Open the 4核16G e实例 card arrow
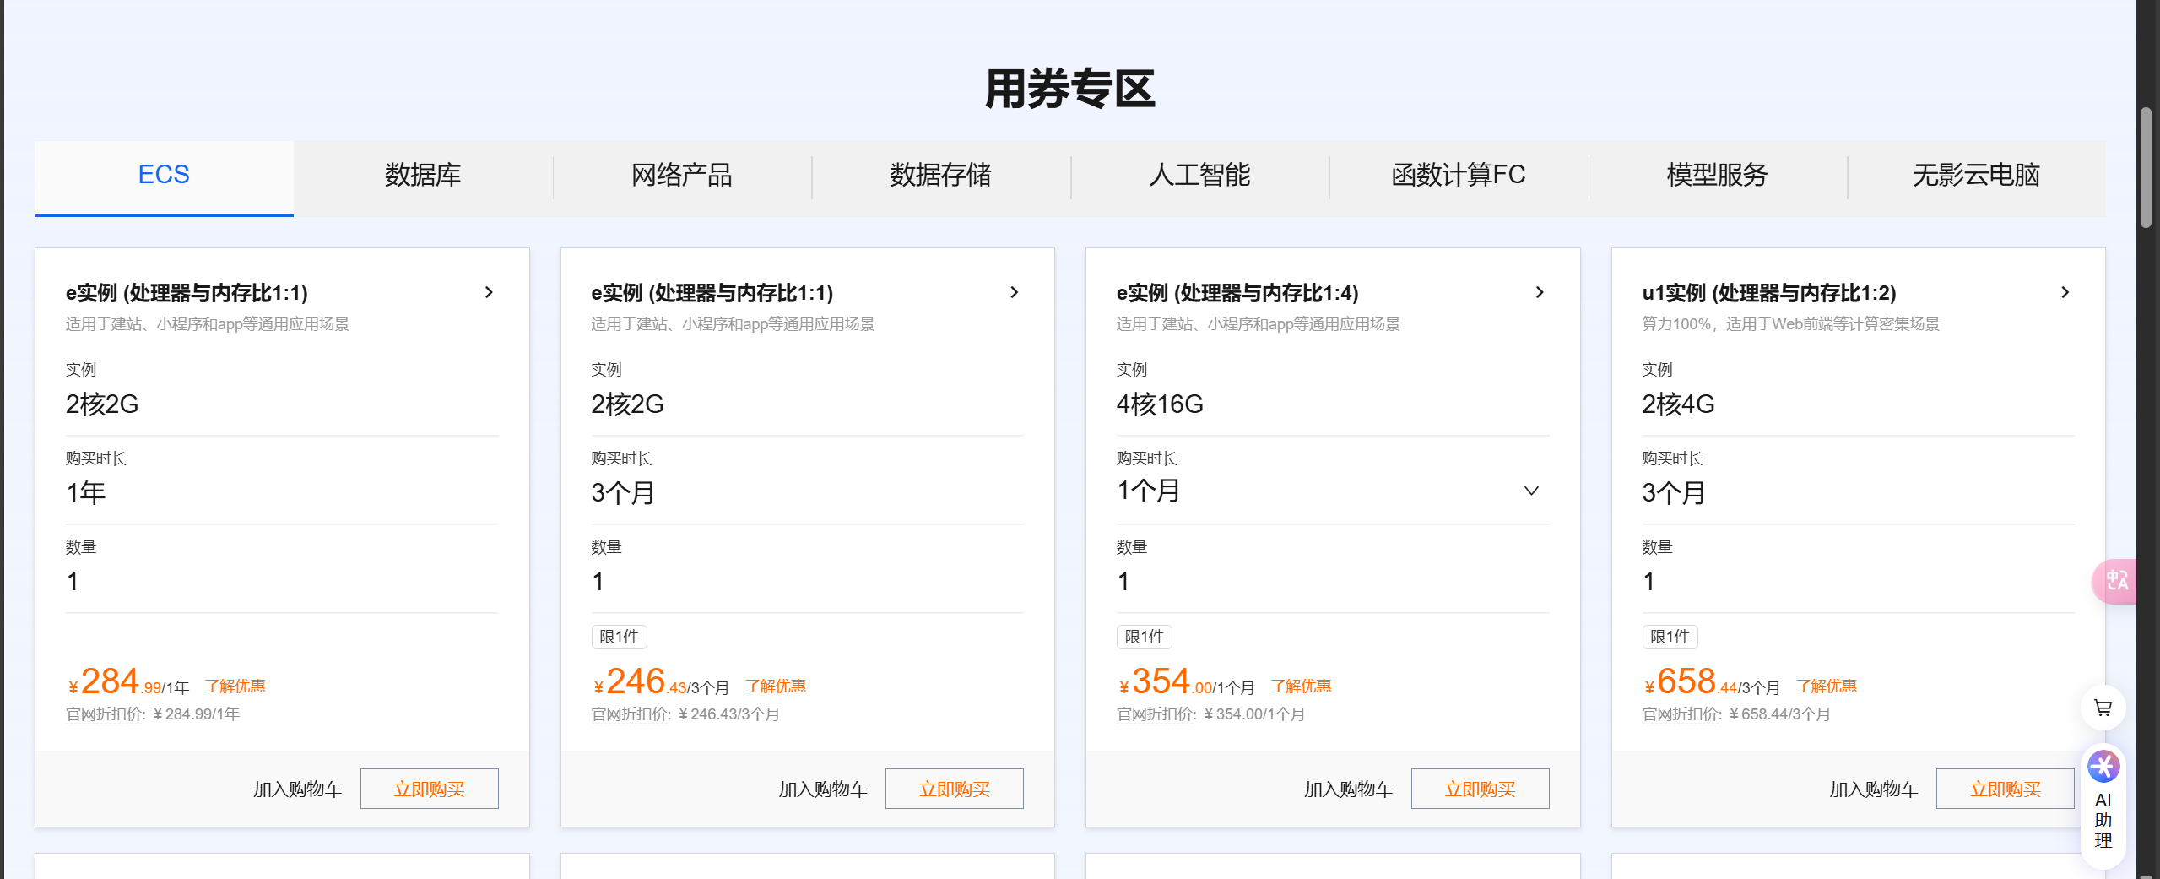The image size is (2160, 879). [x=1540, y=292]
